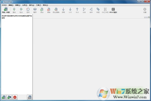This screenshot has height=101, width=151.
Task: Open the Repository (仓库) menu
Action: click(25, 5)
